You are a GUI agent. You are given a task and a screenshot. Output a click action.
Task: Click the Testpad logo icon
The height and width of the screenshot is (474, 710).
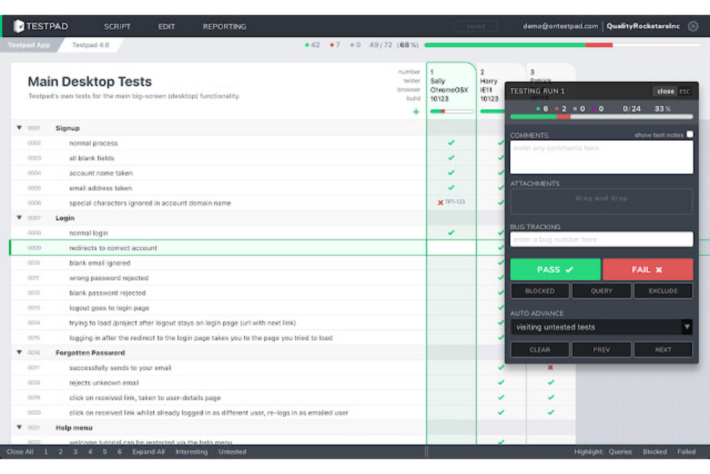coord(18,26)
